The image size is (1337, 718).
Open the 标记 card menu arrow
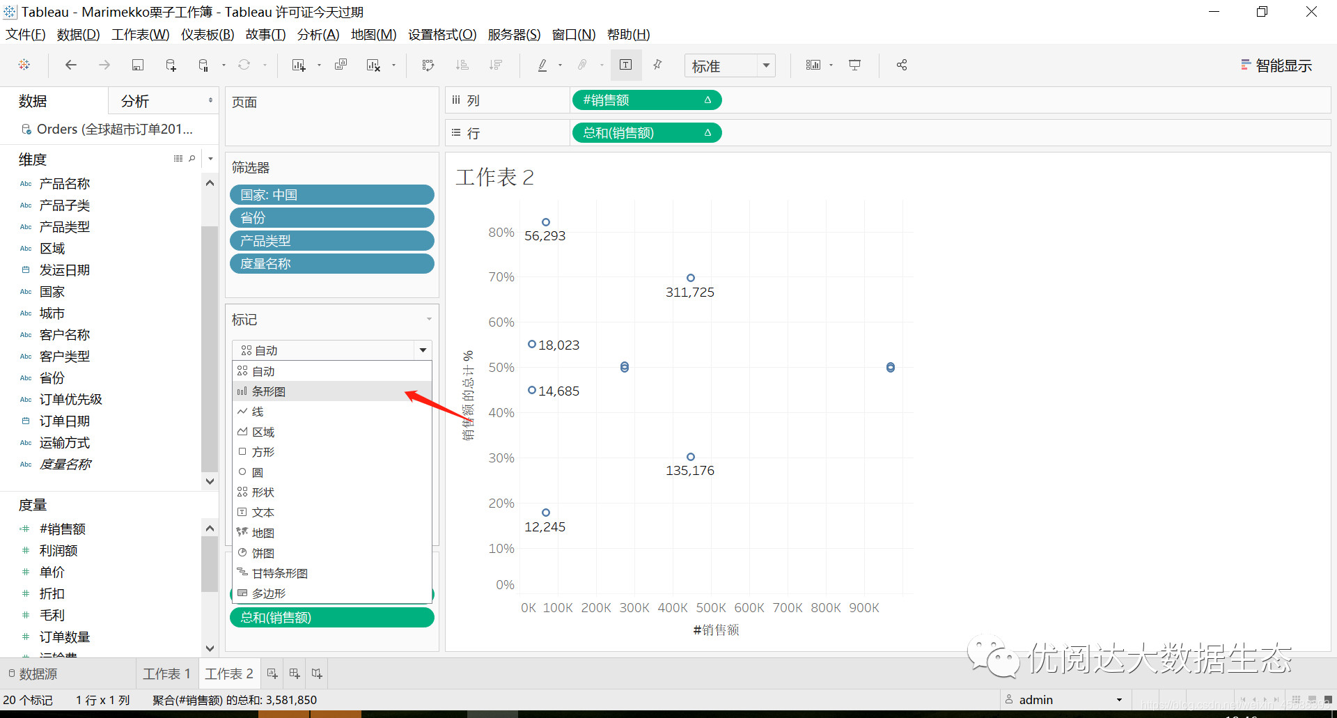pos(429,319)
